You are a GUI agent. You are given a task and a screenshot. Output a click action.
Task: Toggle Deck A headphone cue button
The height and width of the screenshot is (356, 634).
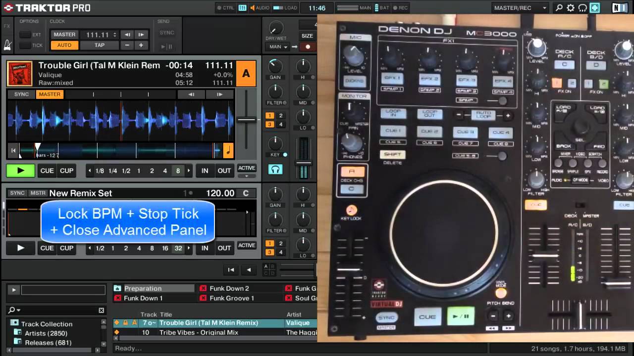click(275, 170)
